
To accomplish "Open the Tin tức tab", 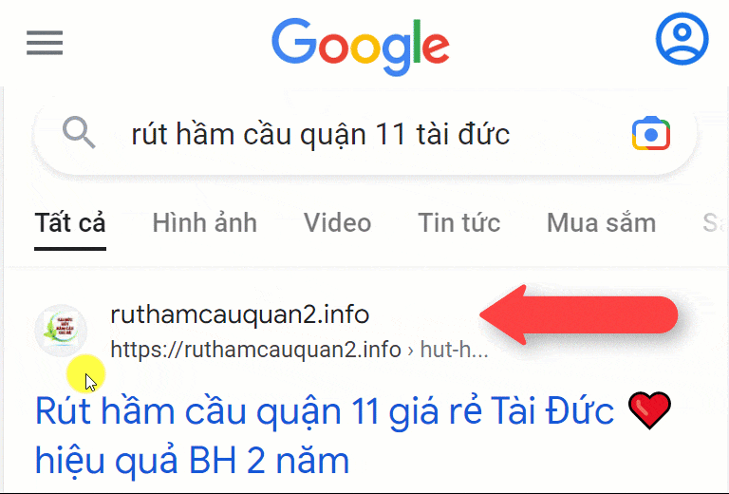I will (x=458, y=223).
